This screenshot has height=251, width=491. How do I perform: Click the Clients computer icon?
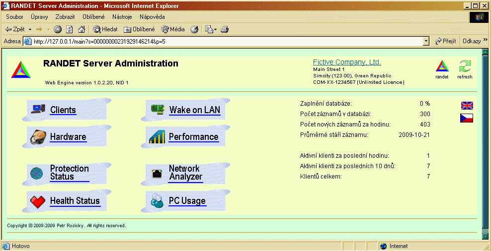38,109
